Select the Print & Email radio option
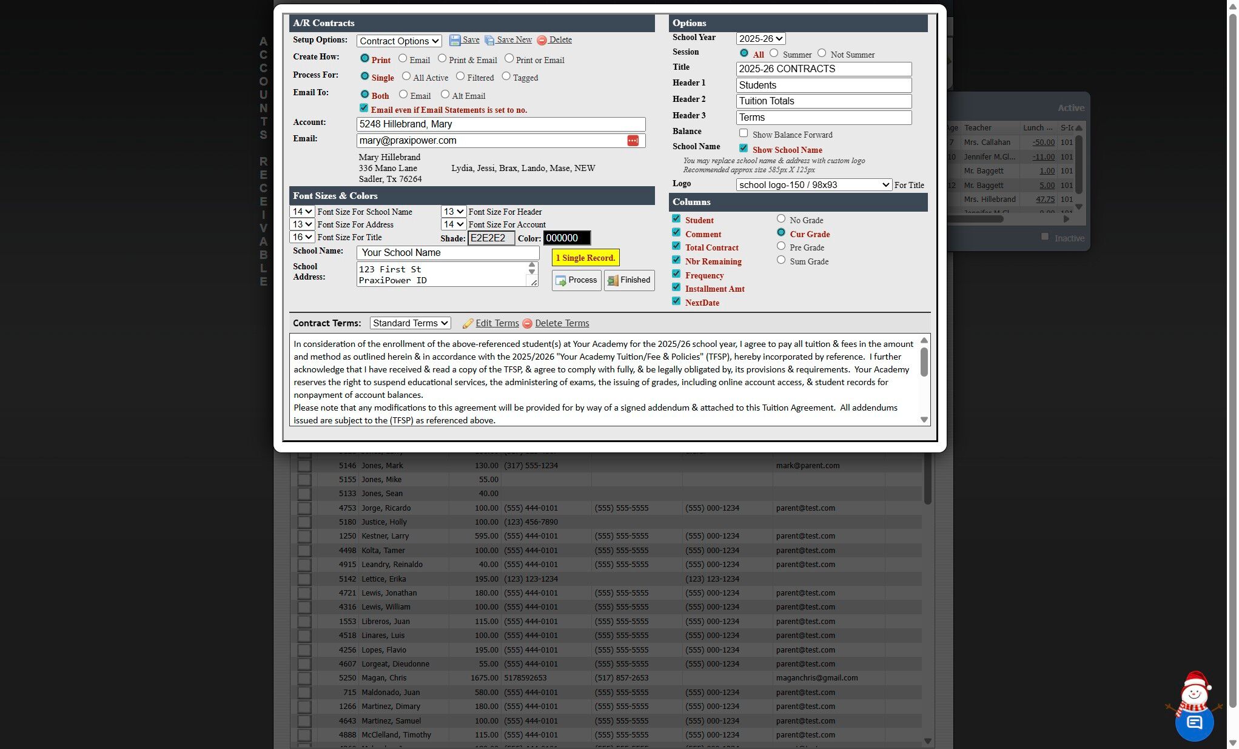Image resolution: width=1239 pixels, height=749 pixels. point(442,59)
